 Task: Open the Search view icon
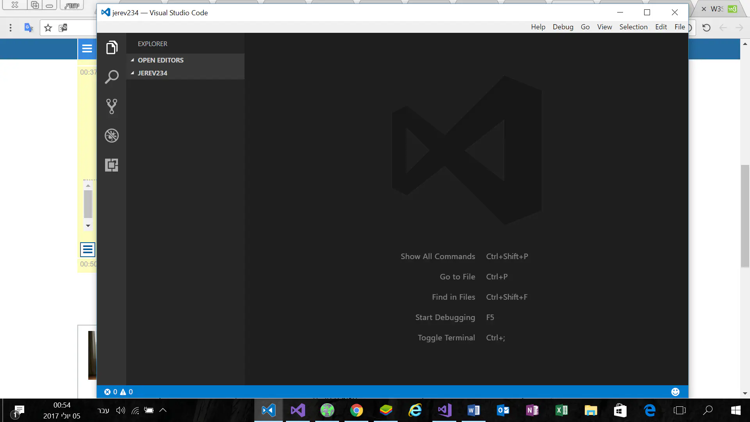coord(112,77)
